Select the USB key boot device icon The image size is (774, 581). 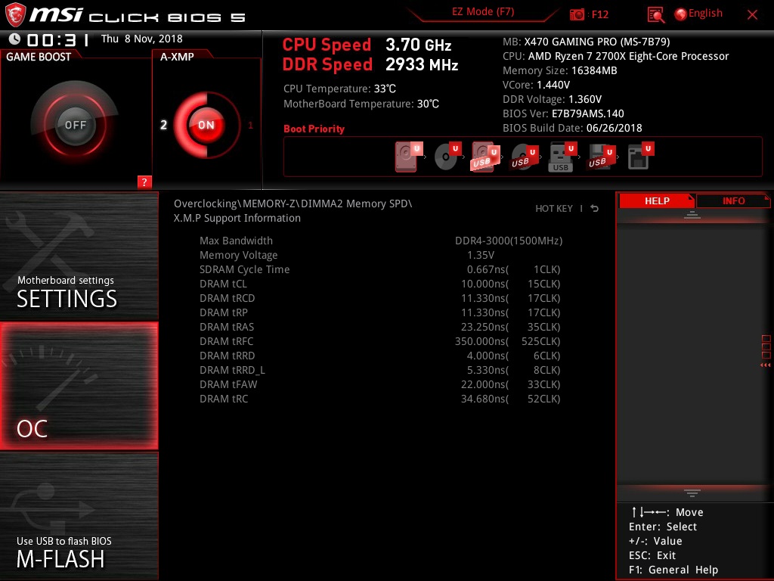pos(562,157)
